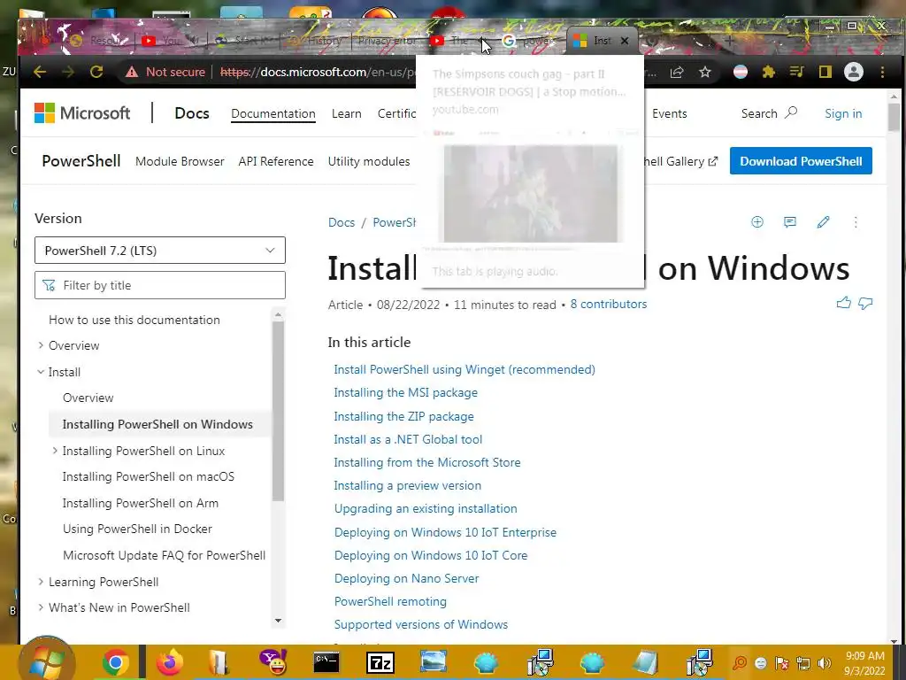Image resolution: width=906 pixels, height=680 pixels.
Task: Click the Search magnifier in Docs header
Action: click(x=791, y=112)
